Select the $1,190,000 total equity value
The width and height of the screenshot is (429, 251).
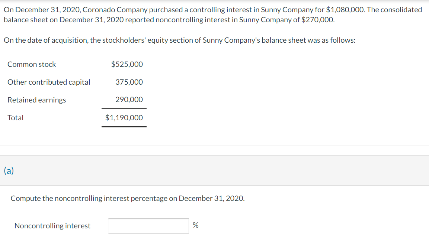[124, 118]
